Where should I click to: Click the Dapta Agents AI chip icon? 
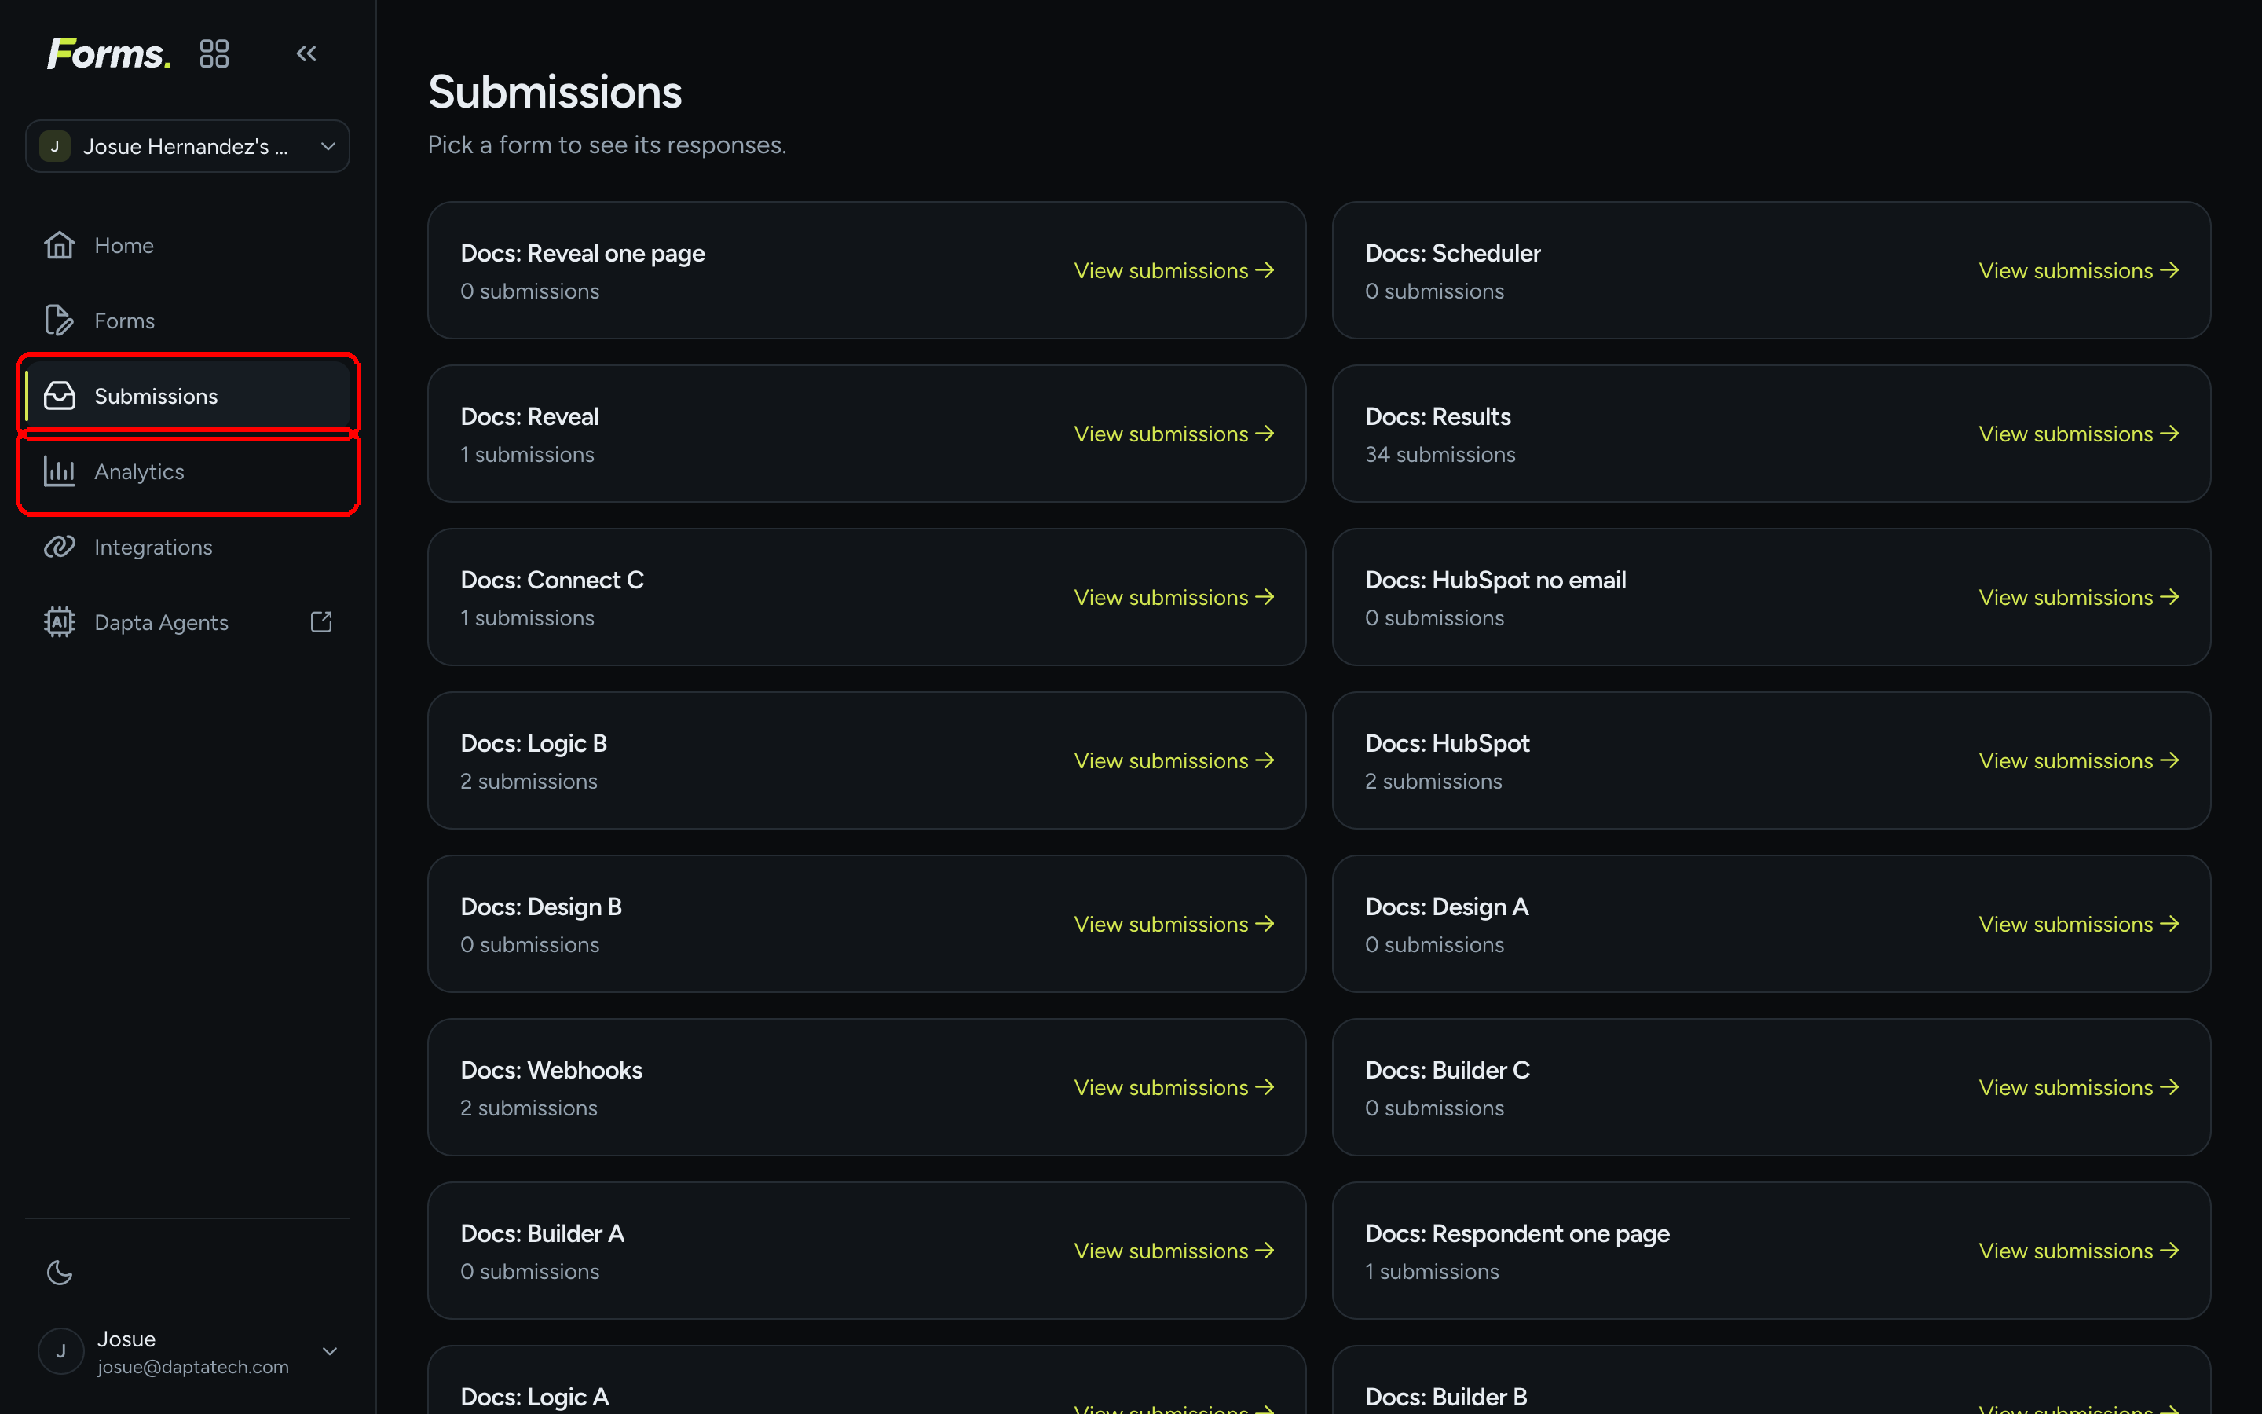point(60,622)
